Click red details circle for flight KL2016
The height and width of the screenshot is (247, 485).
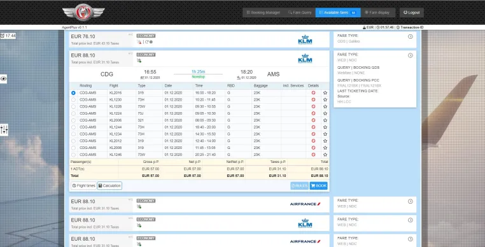click(x=313, y=93)
